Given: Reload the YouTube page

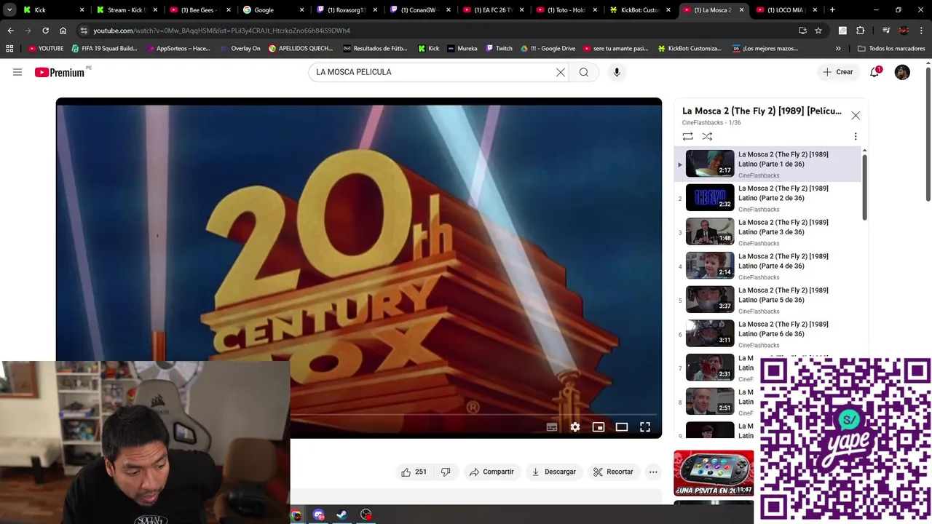Looking at the screenshot, I should 45,31.
